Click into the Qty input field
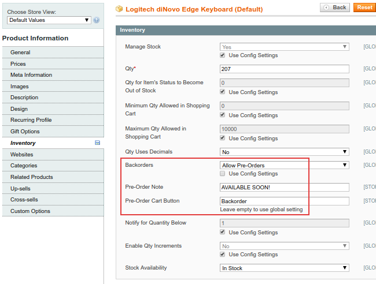 (x=285, y=69)
